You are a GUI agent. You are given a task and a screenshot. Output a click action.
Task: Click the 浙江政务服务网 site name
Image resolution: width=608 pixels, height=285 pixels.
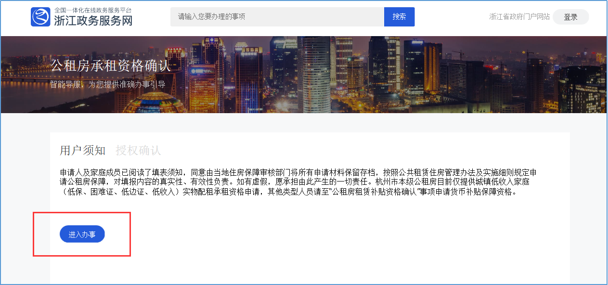click(x=93, y=21)
